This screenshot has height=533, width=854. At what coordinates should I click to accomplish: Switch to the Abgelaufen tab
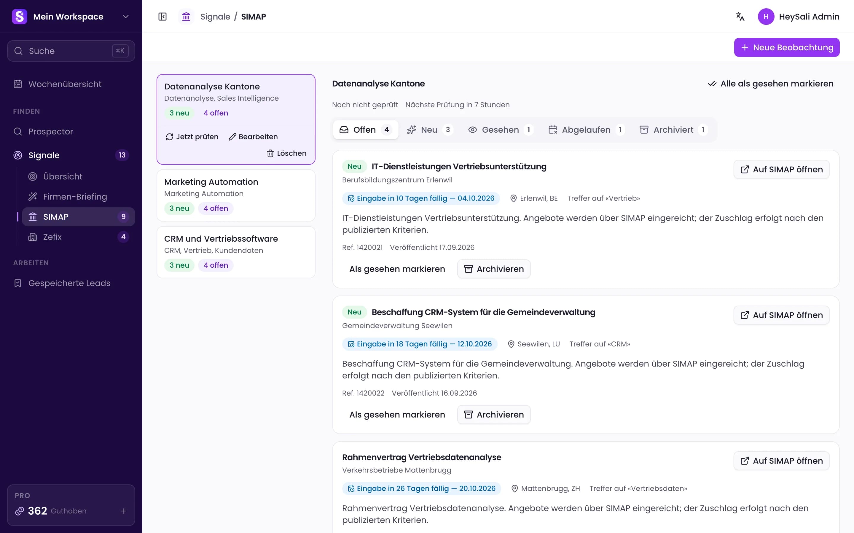[586, 130]
